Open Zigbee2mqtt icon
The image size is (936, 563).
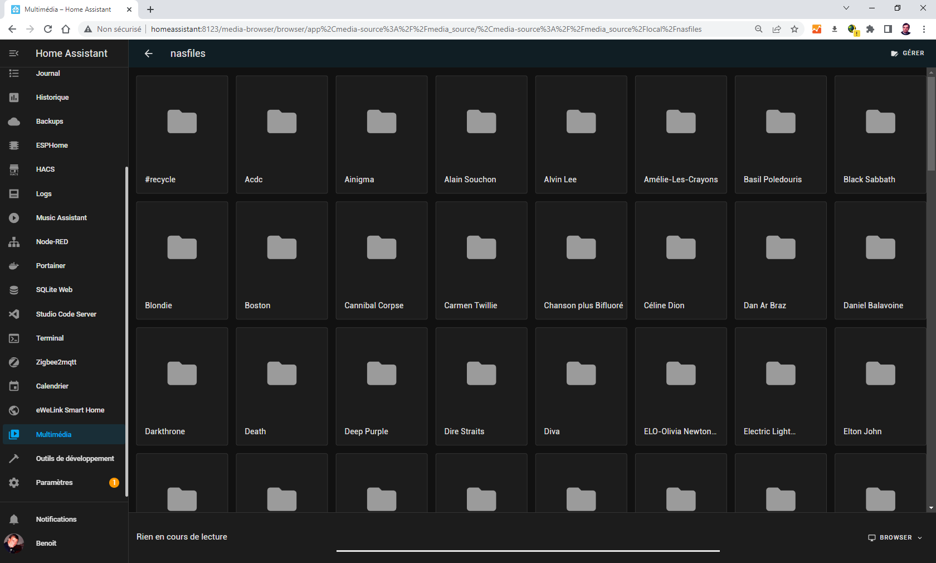coord(14,362)
